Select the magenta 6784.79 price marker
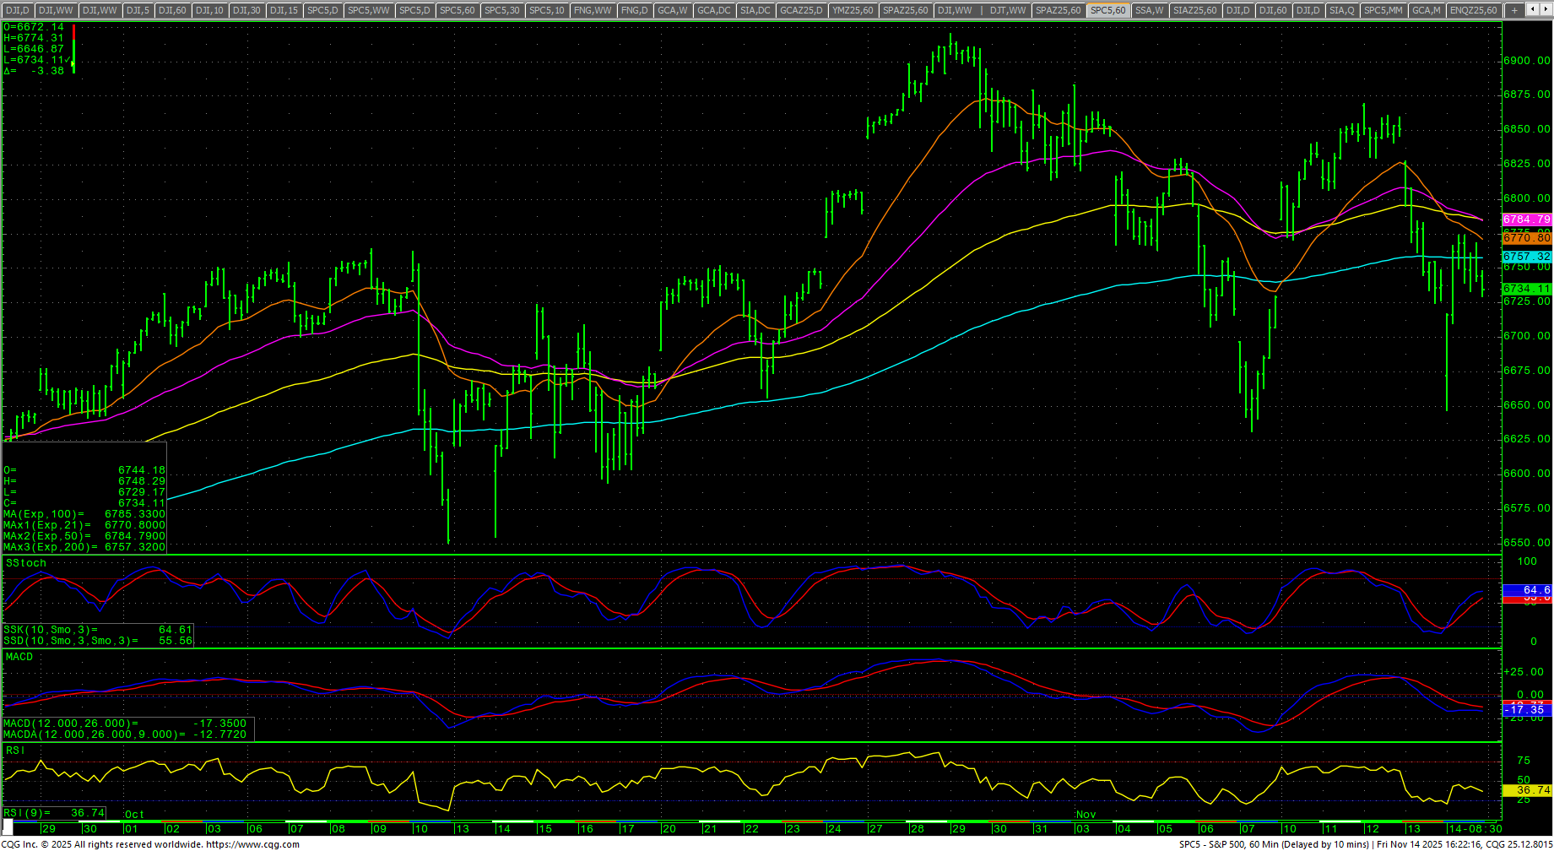 (x=1526, y=220)
